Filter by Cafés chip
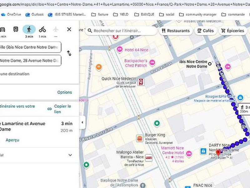The height and width of the screenshot is (188, 250). click(206, 31)
